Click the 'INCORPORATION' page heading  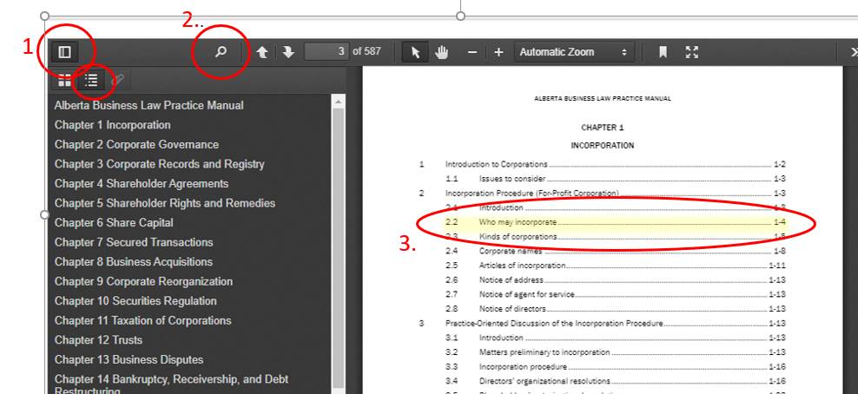tap(602, 145)
